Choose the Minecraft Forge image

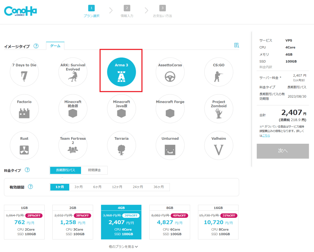point(170,109)
